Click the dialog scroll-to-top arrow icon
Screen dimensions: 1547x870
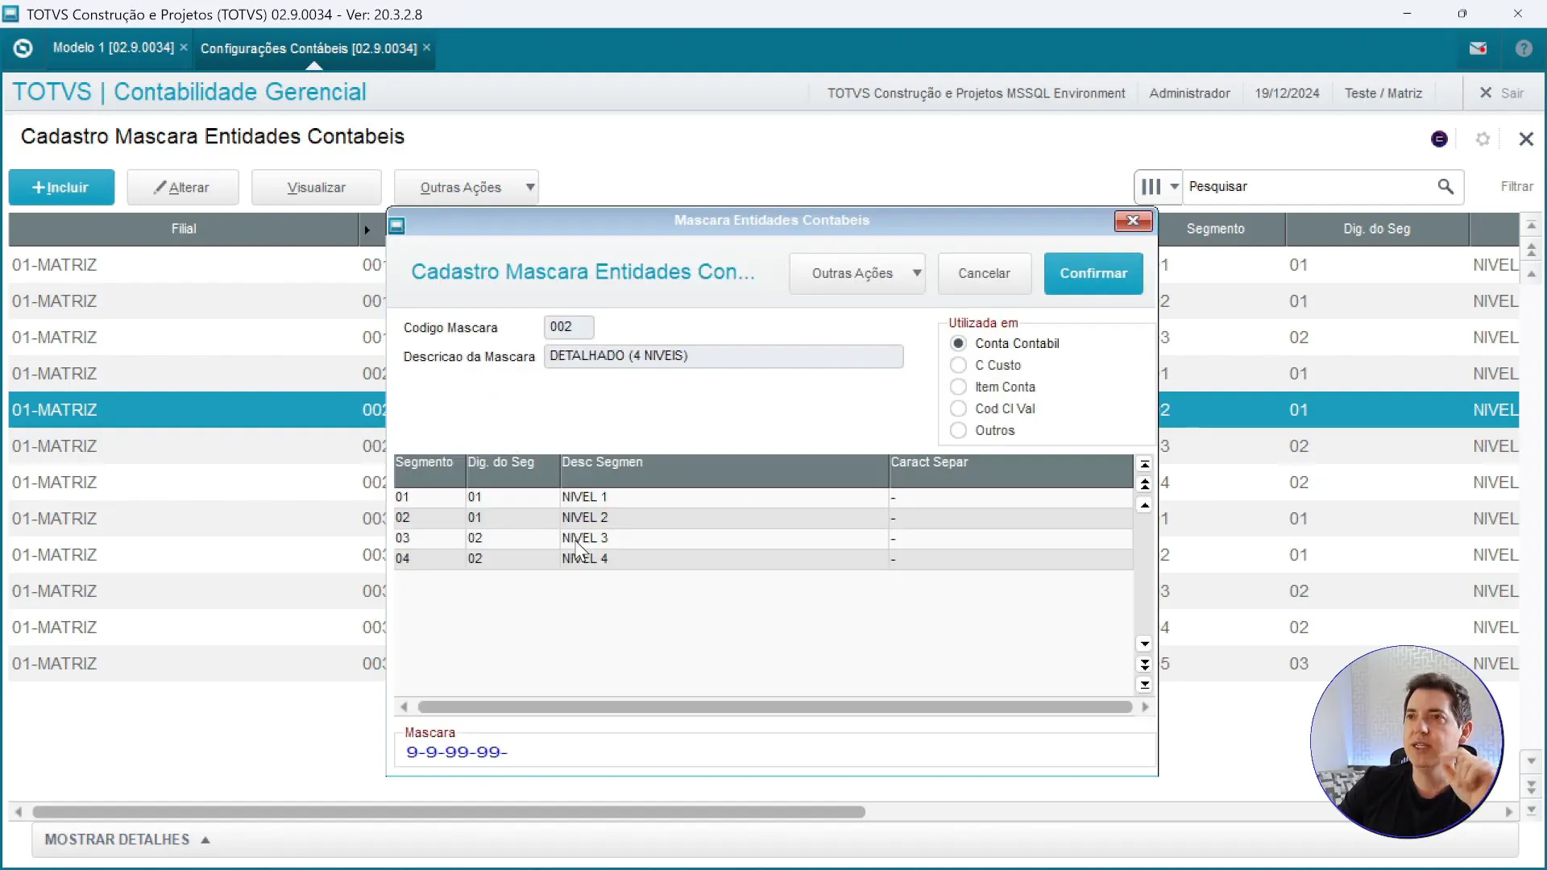tap(1144, 464)
